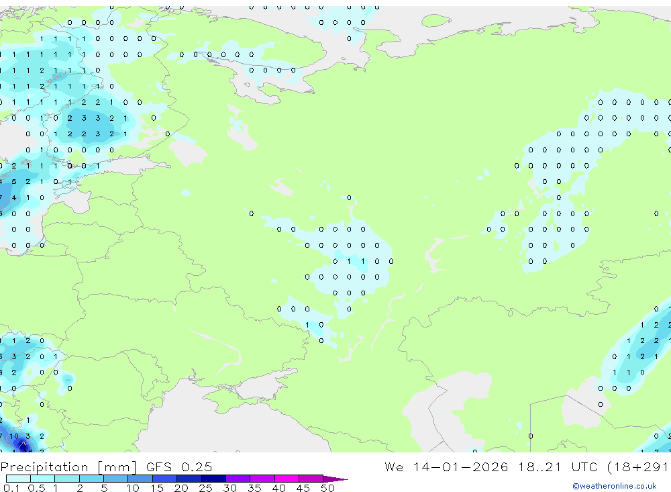Viewport: 671px width, 492px height.
Task: Click the purple arrow tip past 50 on legend
Action: click(x=335, y=479)
